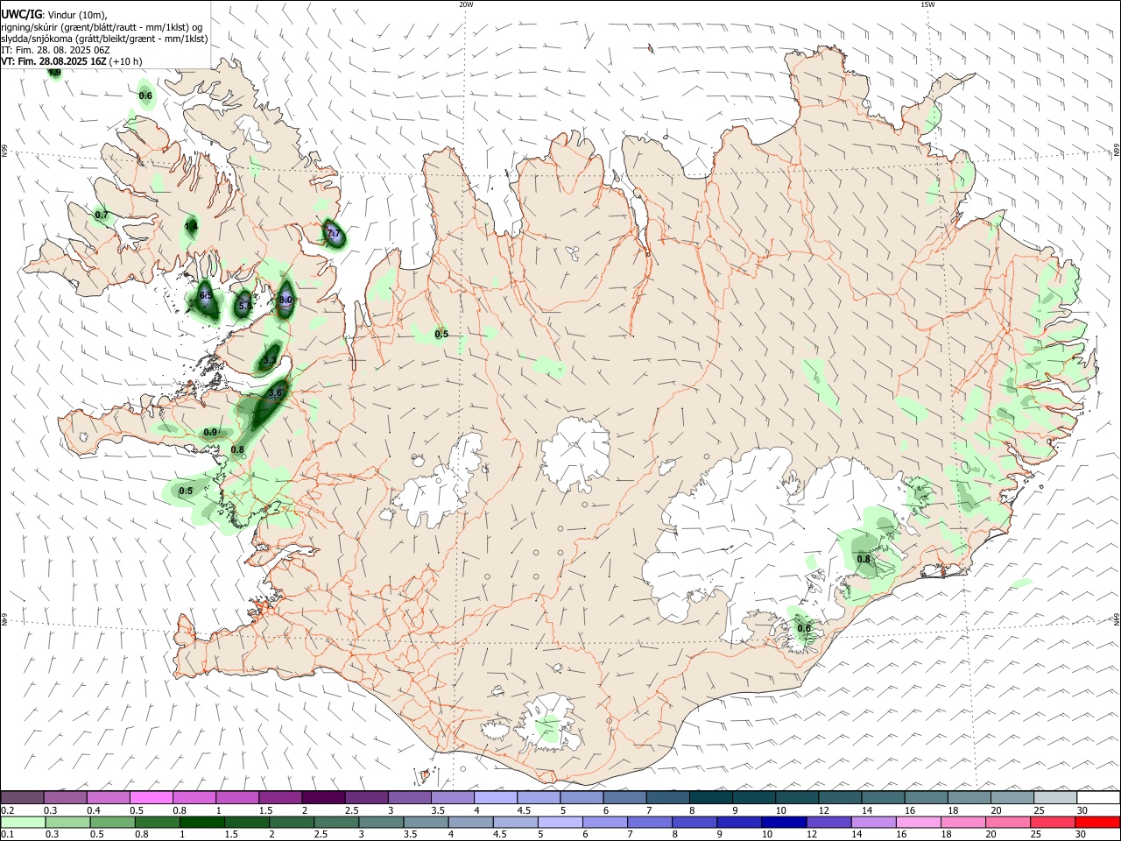
Task: Click the bright magenta snow swatch at 0.5
Action: pos(152,797)
